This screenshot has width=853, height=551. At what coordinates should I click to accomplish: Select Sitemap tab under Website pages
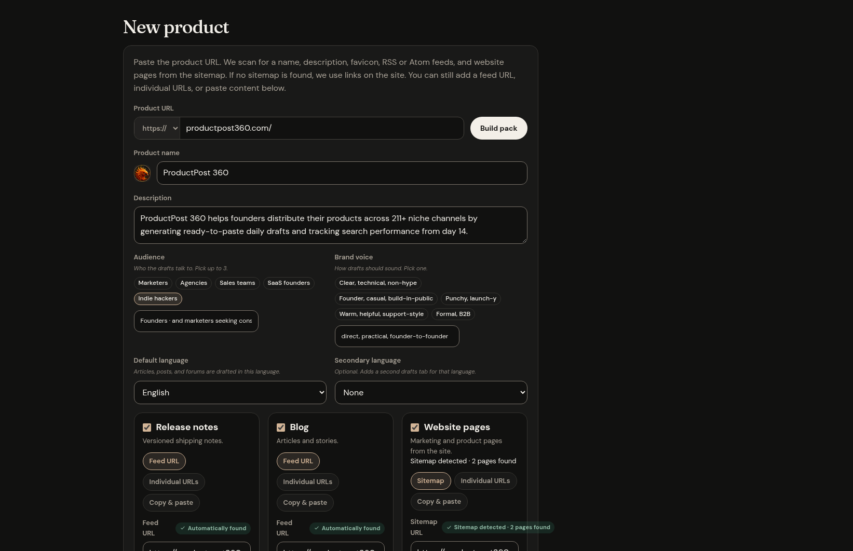click(430, 481)
